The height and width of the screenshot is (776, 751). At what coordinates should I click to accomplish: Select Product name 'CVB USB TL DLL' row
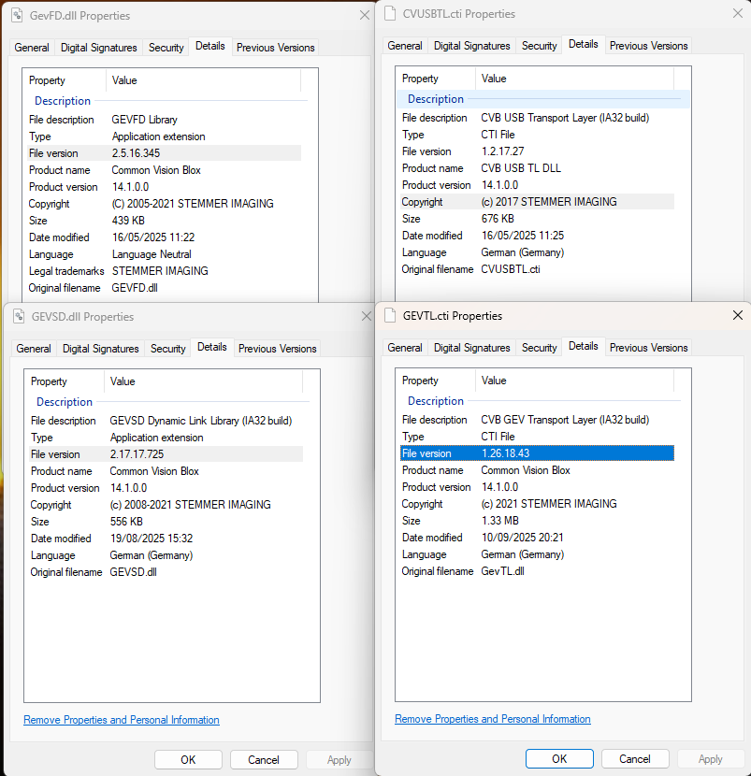pos(537,167)
